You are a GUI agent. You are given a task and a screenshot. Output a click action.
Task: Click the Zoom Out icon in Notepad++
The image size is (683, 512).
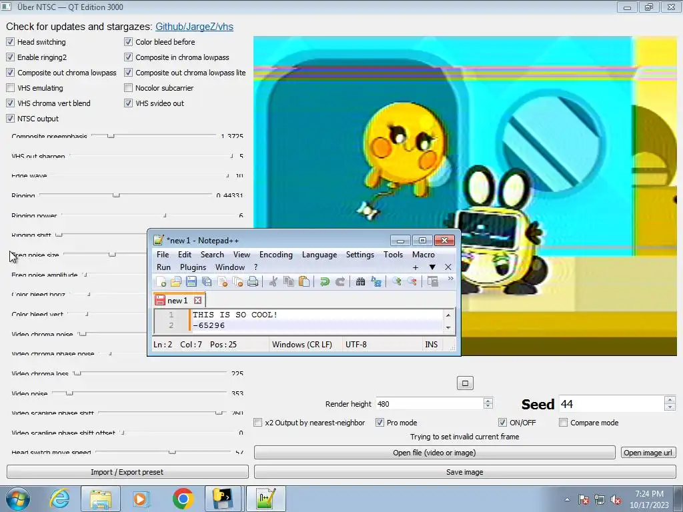point(412,282)
